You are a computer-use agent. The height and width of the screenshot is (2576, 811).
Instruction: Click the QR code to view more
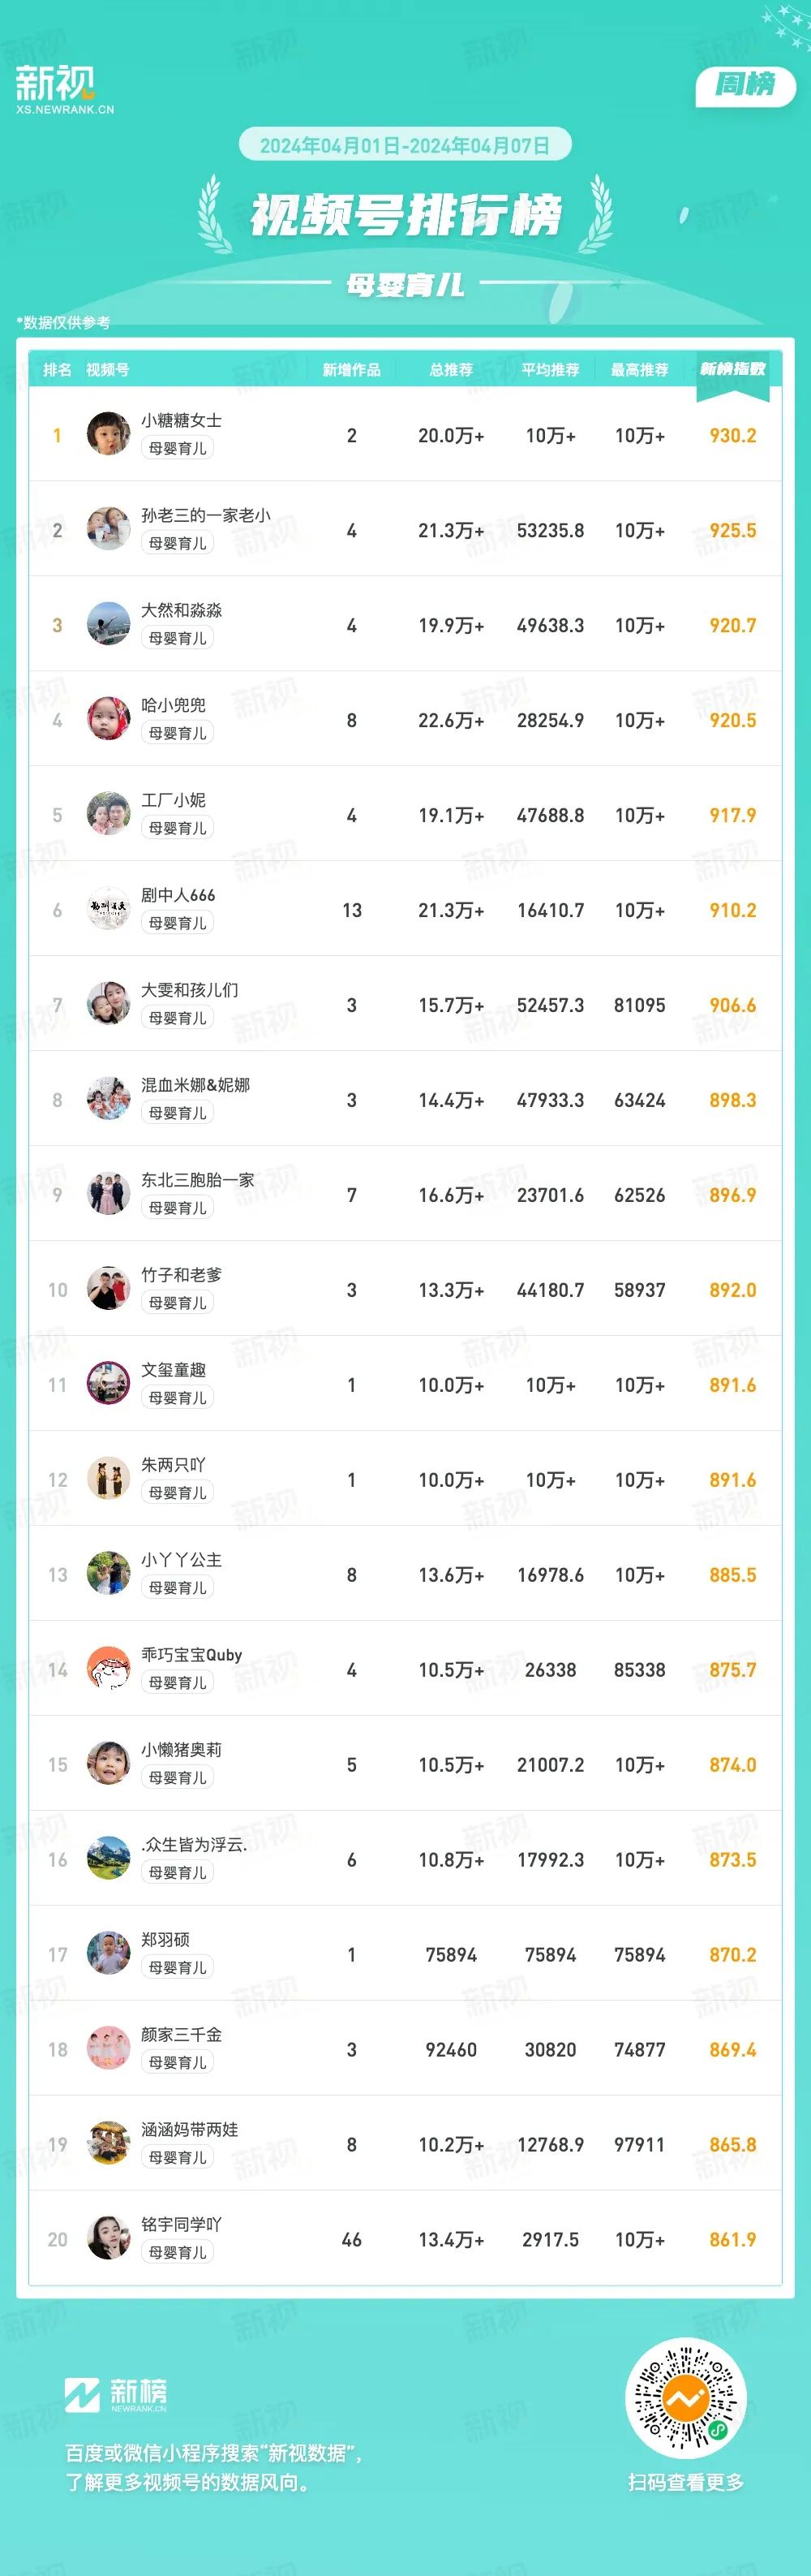point(686,2398)
